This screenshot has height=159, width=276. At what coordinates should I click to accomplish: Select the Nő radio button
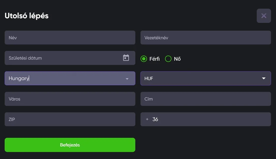coord(168,59)
